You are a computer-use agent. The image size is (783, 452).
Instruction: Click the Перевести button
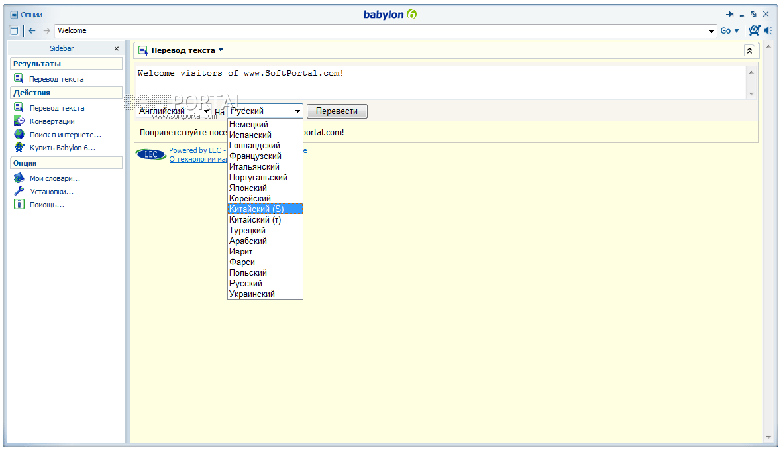click(337, 111)
